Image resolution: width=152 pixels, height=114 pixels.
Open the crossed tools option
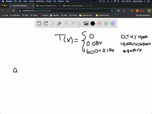(66, 23)
